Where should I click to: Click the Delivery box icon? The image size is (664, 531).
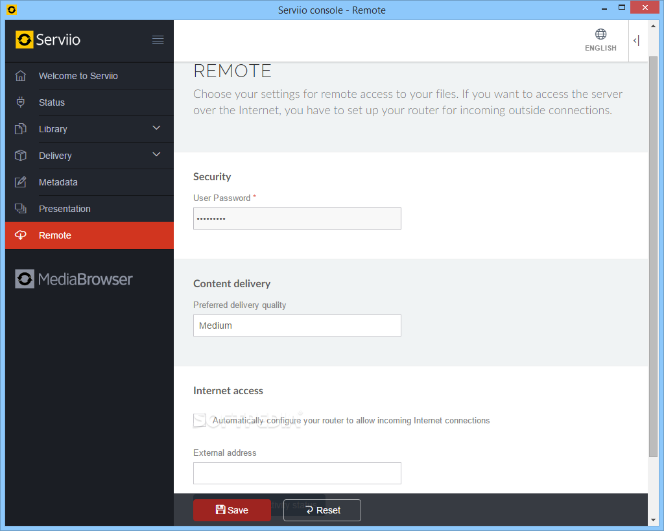click(20, 156)
